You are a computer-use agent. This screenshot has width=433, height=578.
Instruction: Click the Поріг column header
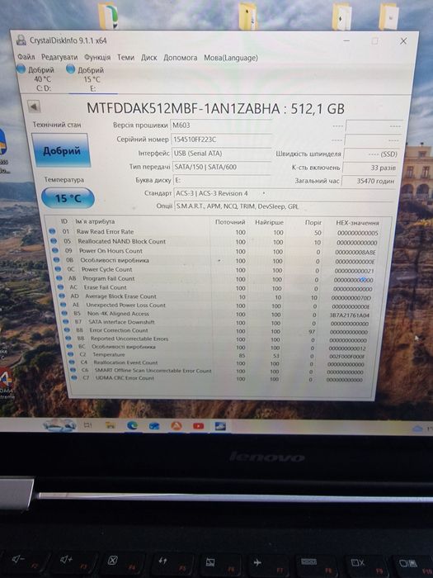click(313, 223)
